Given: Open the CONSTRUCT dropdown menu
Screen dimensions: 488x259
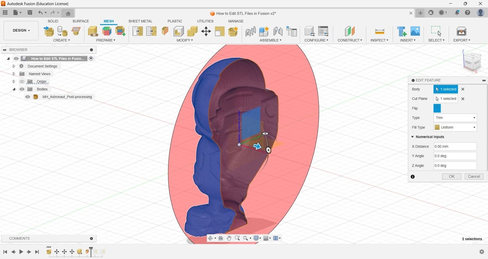Looking at the screenshot, I should coord(350,40).
